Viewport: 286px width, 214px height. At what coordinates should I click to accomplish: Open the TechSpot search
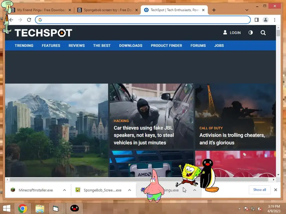tap(263, 33)
